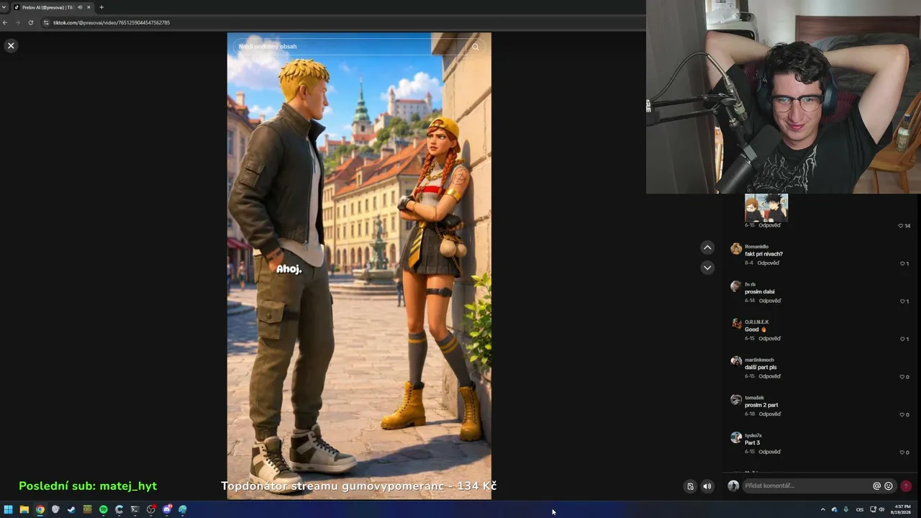Like the 'prosím dalsi' comment
Viewport: 921px width, 518px height.
point(904,301)
